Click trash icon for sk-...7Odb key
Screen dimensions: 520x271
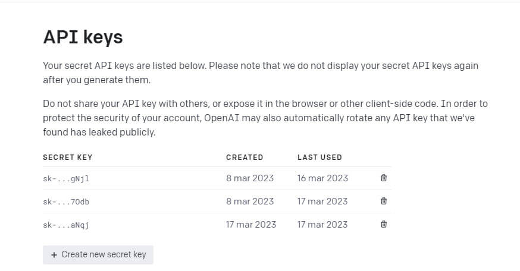pyautogui.click(x=384, y=201)
